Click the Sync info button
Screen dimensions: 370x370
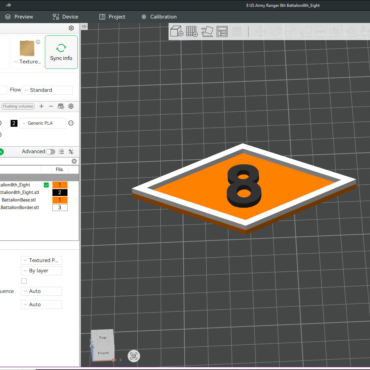point(61,52)
